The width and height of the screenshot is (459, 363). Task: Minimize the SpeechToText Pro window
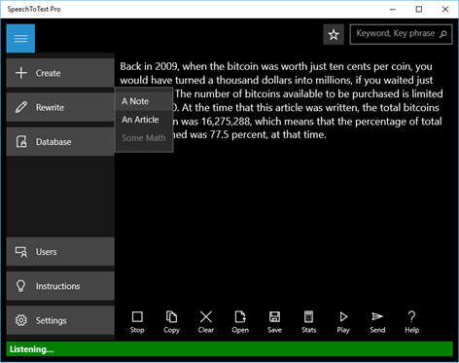[393, 9]
